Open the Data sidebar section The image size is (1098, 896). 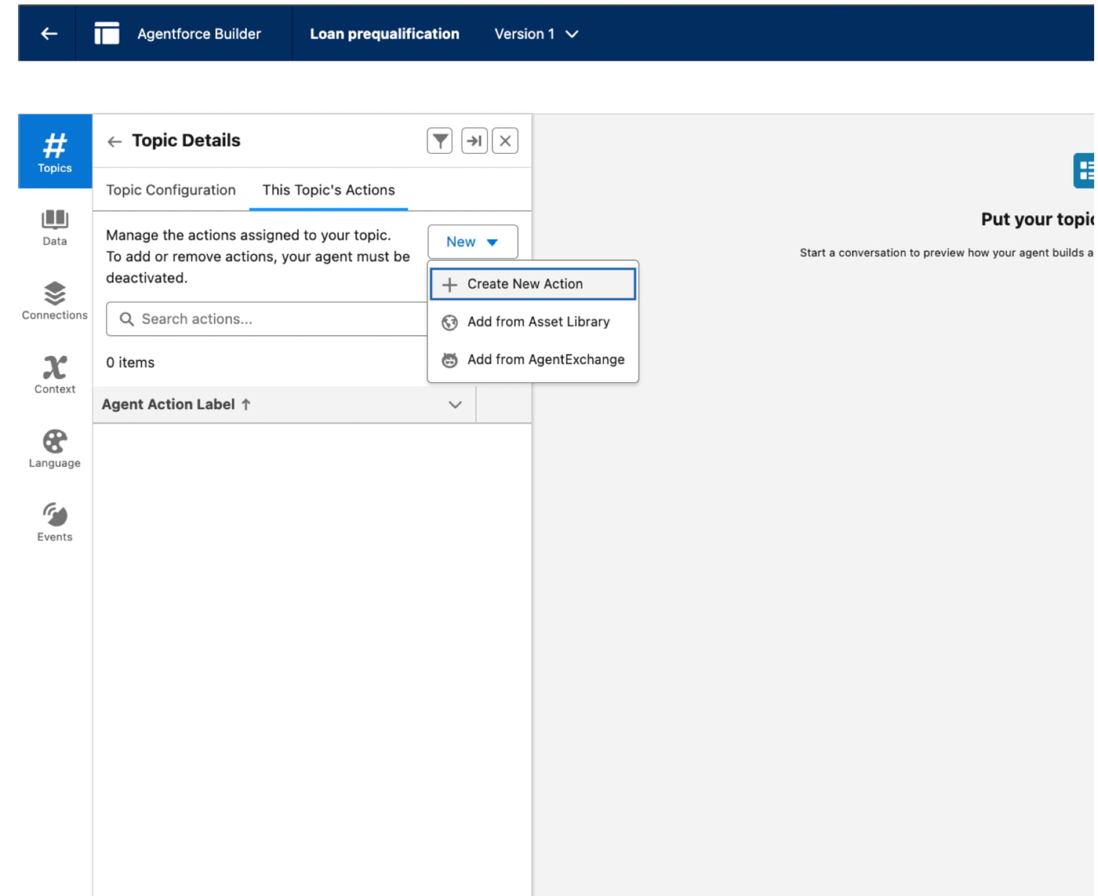tap(54, 227)
